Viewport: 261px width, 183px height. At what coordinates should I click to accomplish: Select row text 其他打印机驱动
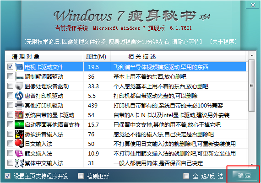[x=44, y=106]
